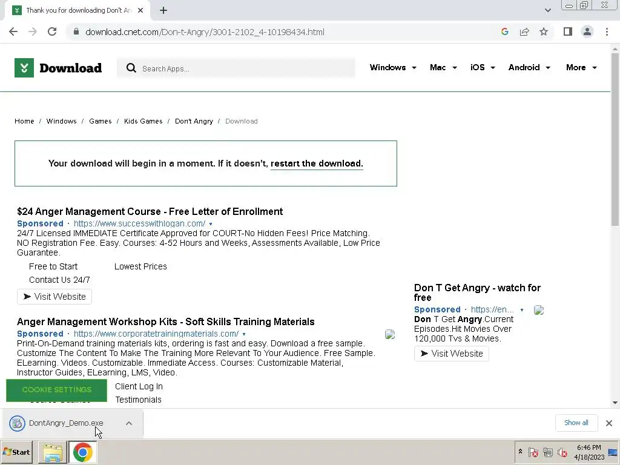Open Kids Games breadcrumb link
Image resolution: width=620 pixels, height=465 pixels.
[143, 121]
